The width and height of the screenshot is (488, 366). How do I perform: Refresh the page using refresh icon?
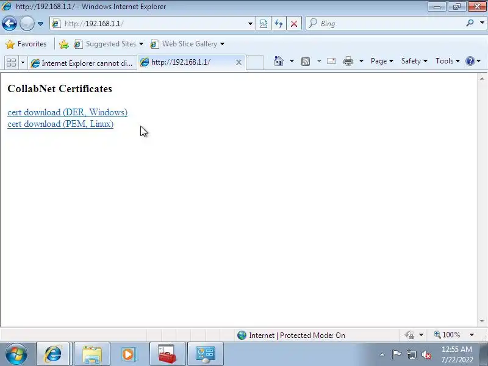click(279, 24)
